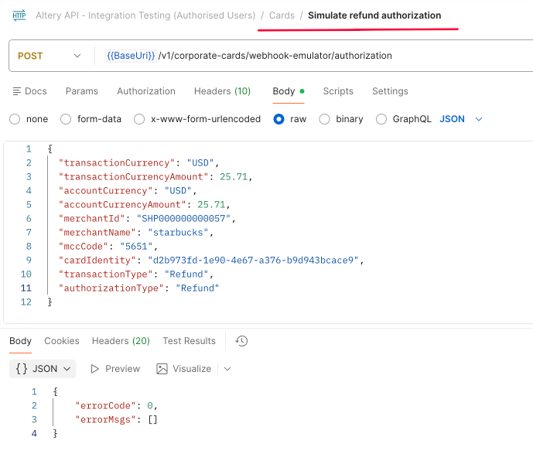Click the "transactionCurrency" key in the body
The width and height of the screenshot is (533, 457).
tap(117, 162)
